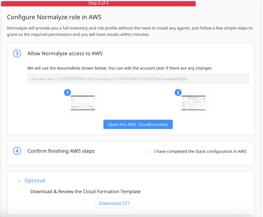Click the Step 3 of 4 progress bar
263x217 pixels.
coord(98,3)
